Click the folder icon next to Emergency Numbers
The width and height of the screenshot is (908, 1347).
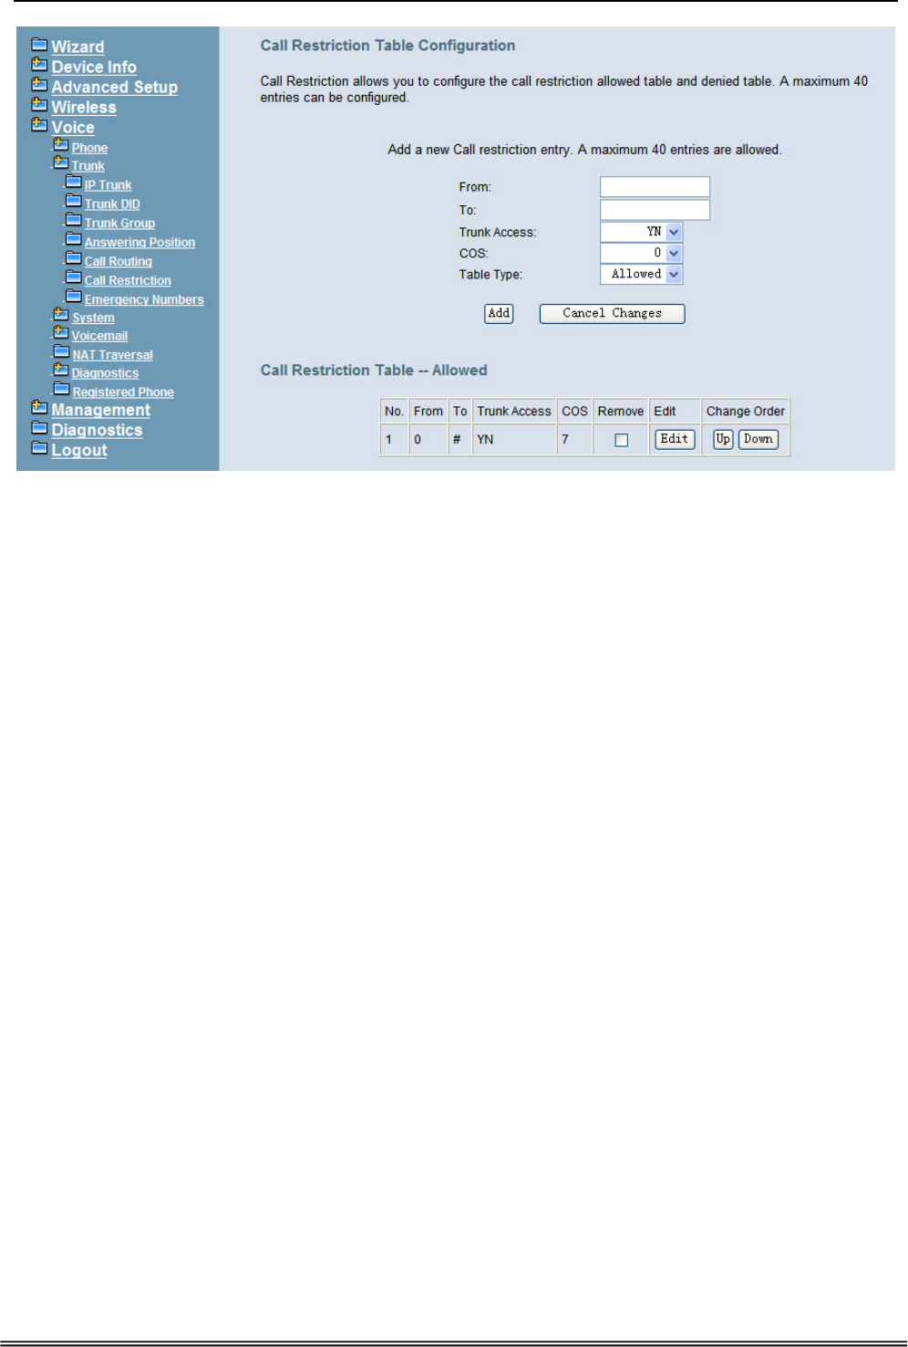click(74, 297)
